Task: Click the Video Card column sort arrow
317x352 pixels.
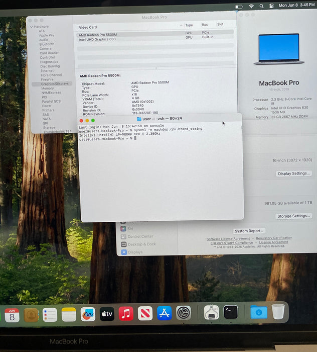Action: click(181, 25)
